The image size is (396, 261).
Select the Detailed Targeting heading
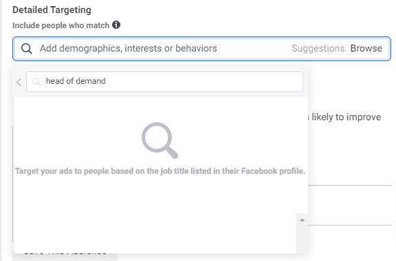coord(52,10)
